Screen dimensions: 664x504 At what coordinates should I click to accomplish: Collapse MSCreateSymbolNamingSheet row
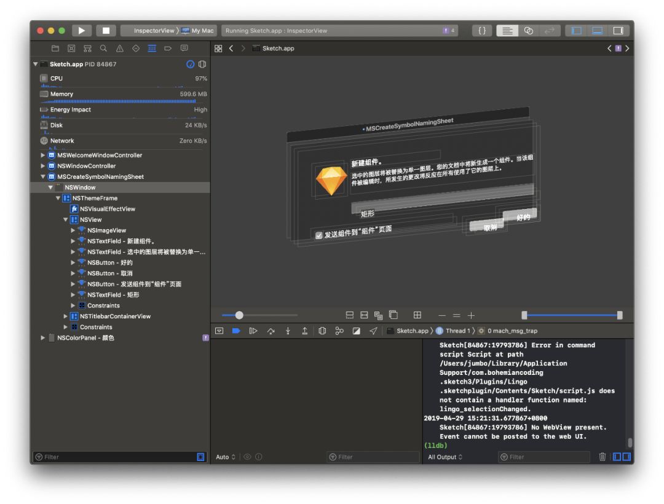[x=43, y=177]
